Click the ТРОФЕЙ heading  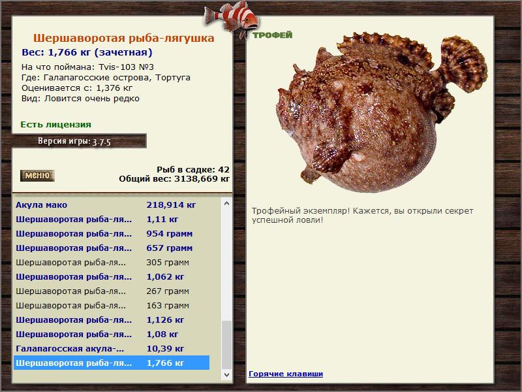coord(272,35)
